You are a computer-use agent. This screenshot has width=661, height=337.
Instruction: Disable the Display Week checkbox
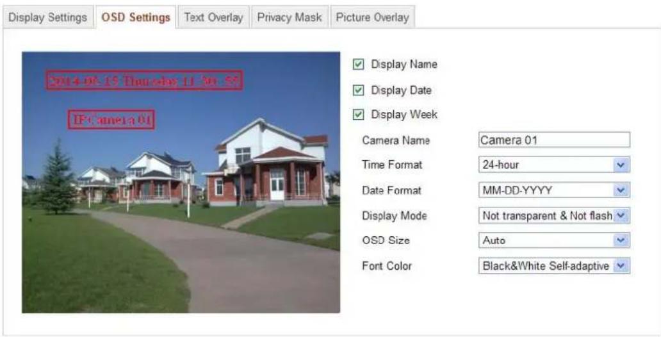[358, 115]
